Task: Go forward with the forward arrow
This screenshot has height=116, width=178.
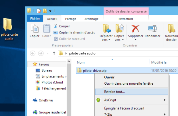Action: point(41,53)
